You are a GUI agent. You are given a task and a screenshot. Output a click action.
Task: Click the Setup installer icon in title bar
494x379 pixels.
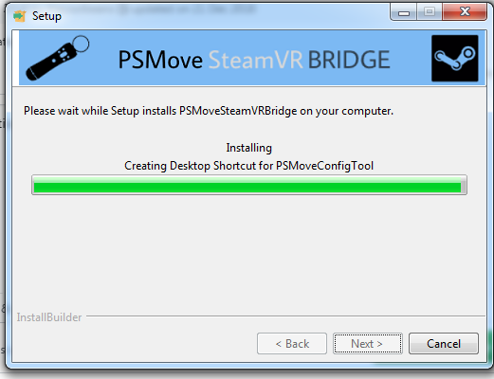(20, 16)
